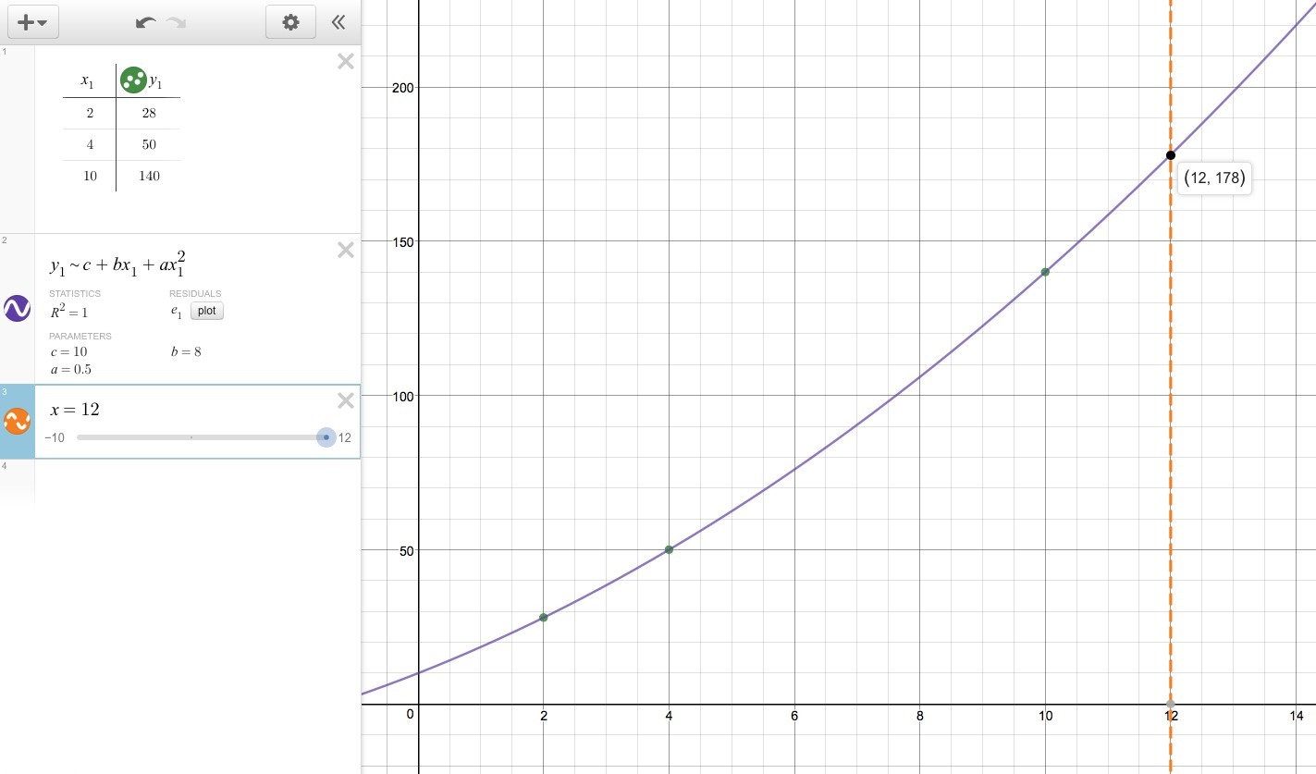Click the regression formula y1 ~ c + bx1
1316x774 pixels.
118,265
